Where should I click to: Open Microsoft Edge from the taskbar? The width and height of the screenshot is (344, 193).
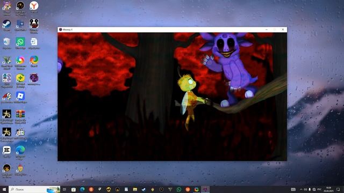82,189
